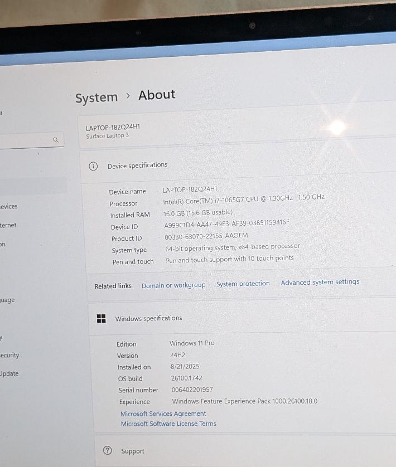The height and width of the screenshot is (467, 396).
Task: Open Privacy & security in the sidebar
Action: point(9,355)
